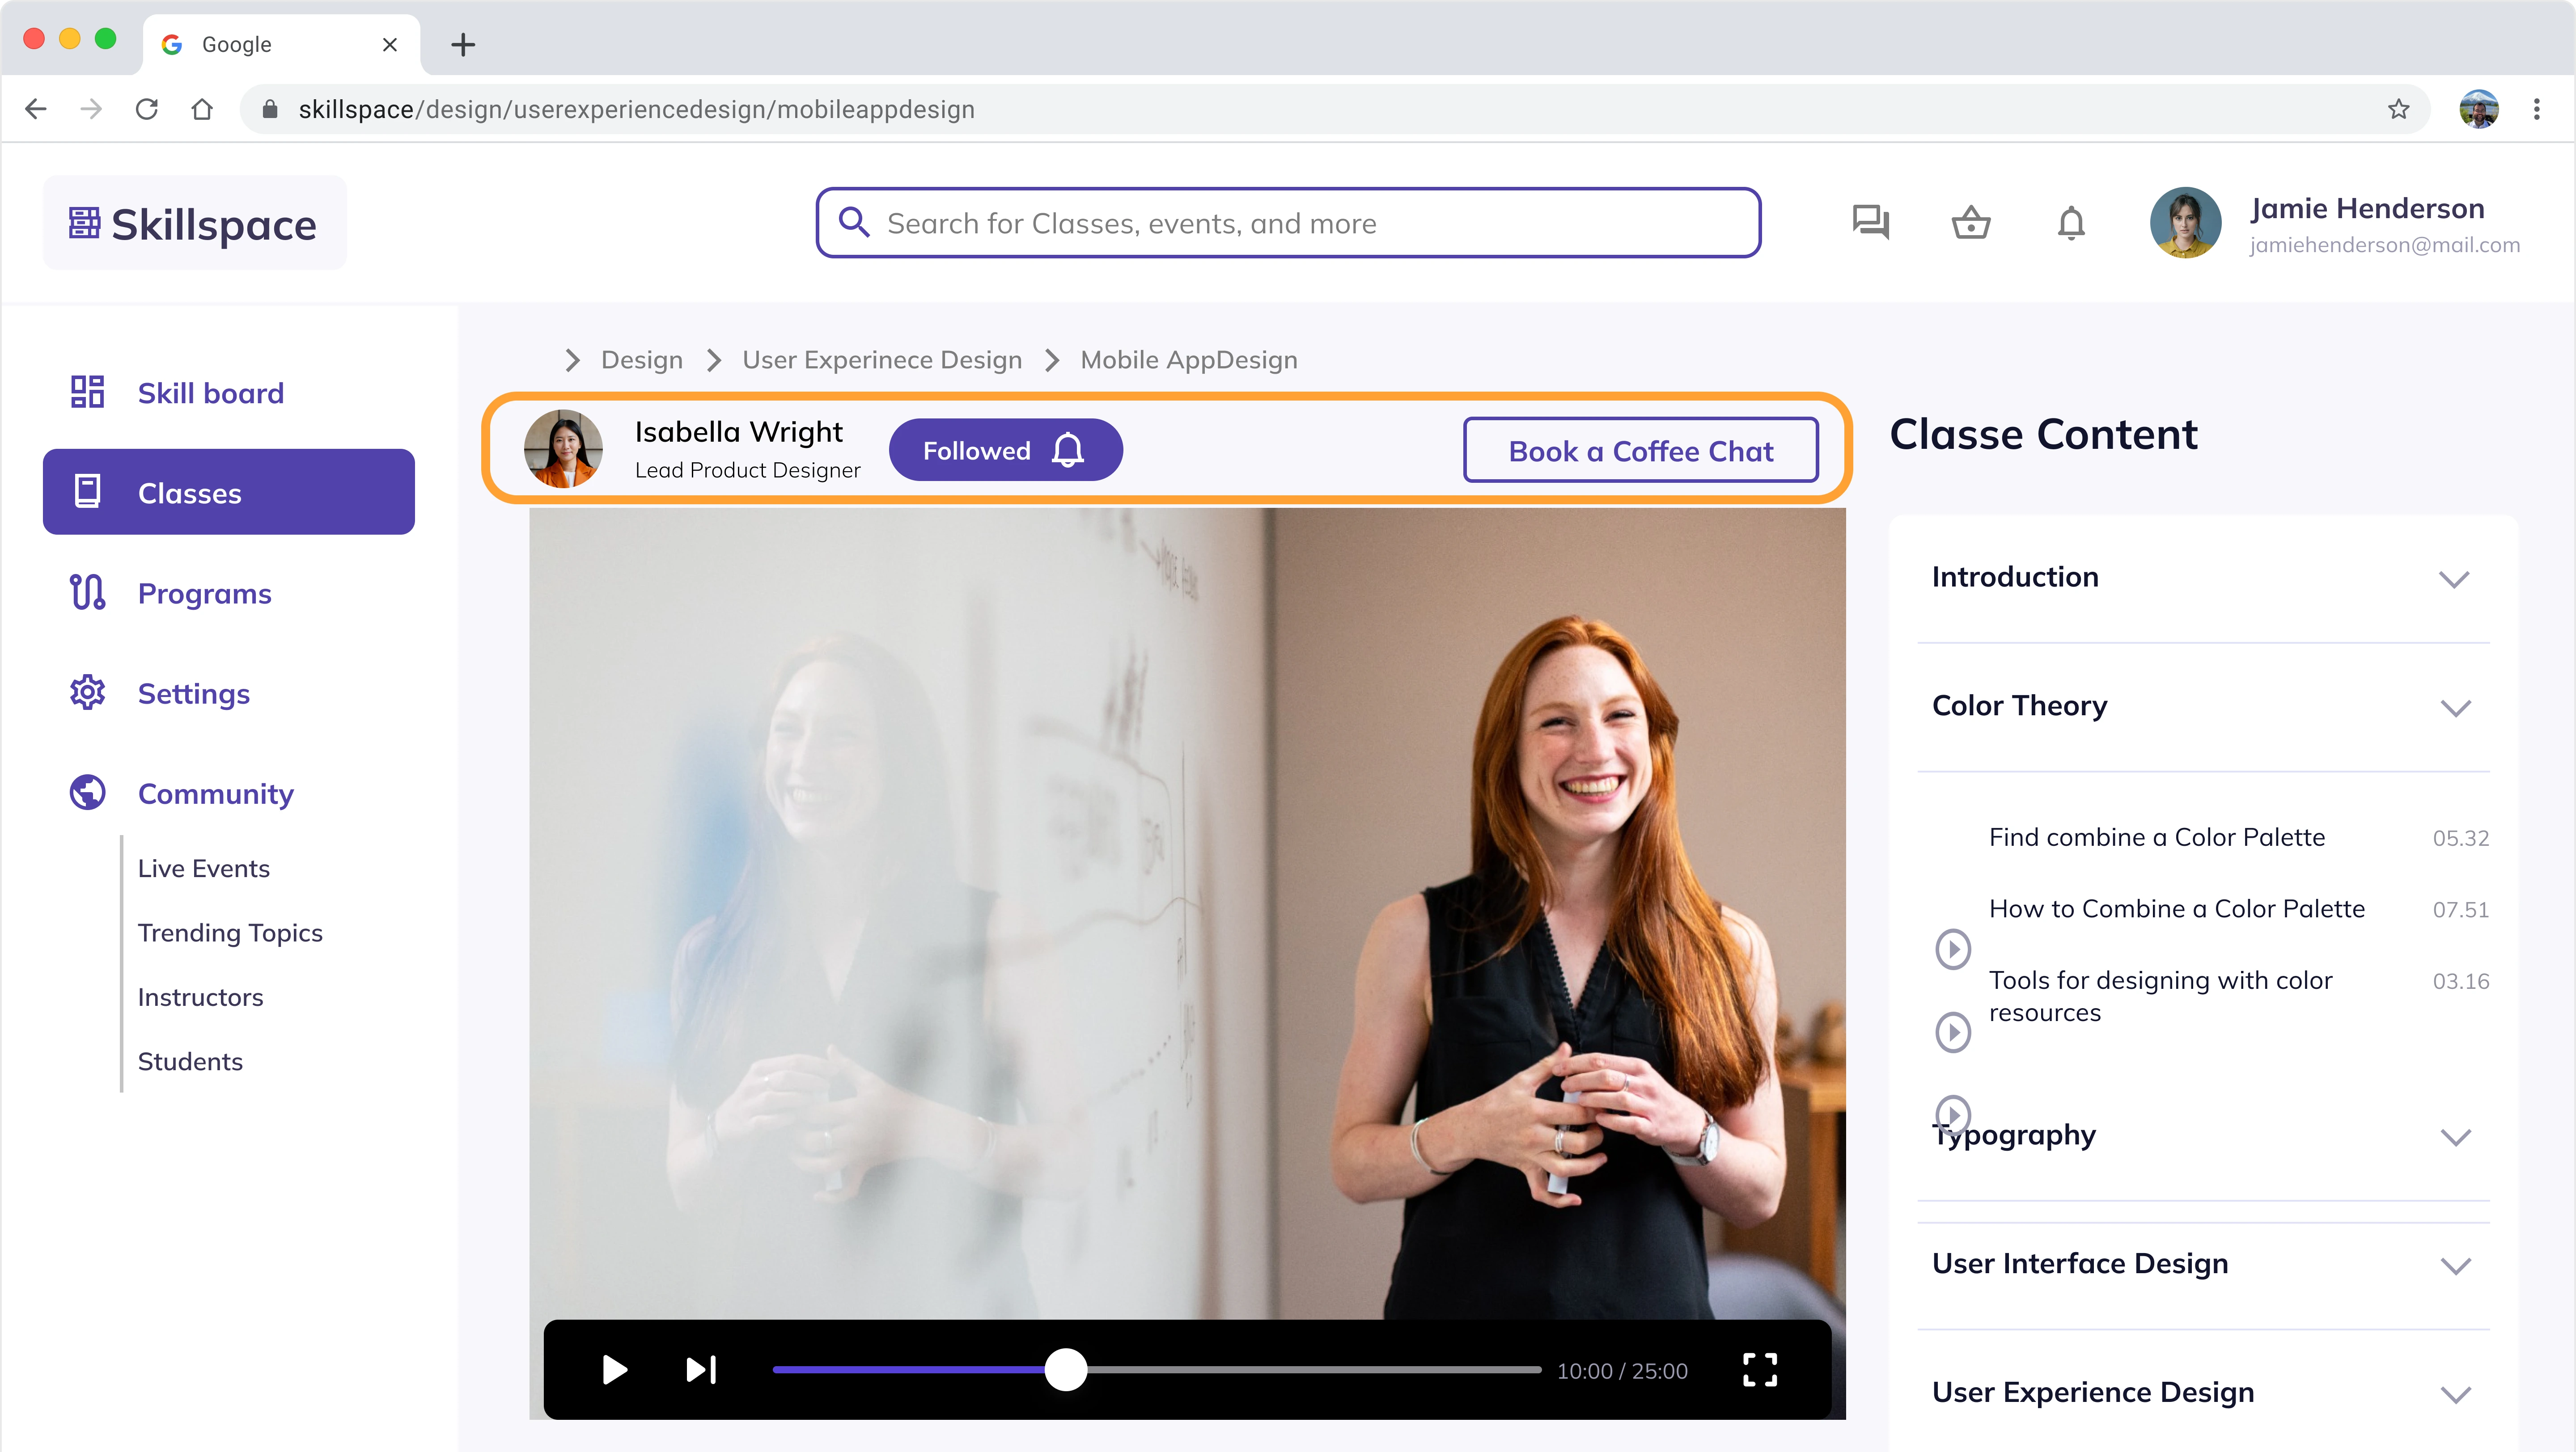Focus the class search field
Screen dimensions: 2576x1452
pyautogui.click(x=1288, y=223)
